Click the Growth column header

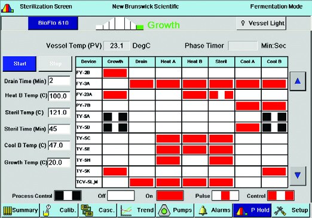(115, 62)
